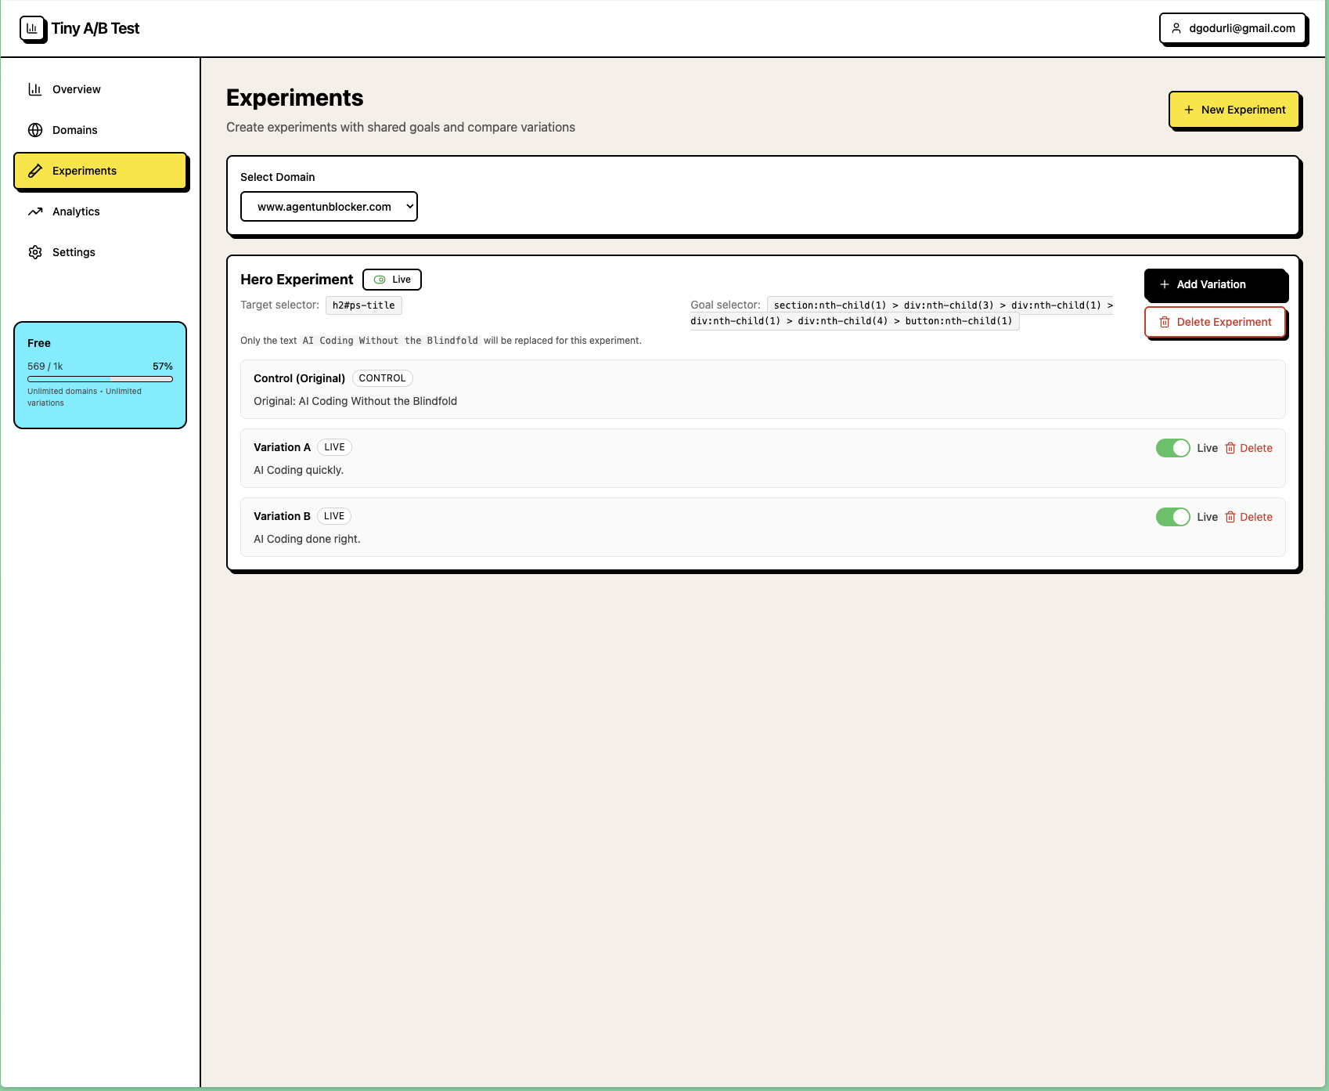The height and width of the screenshot is (1091, 1329).
Task: Toggle Hero Experiment Live status badge
Action: (392, 280)
